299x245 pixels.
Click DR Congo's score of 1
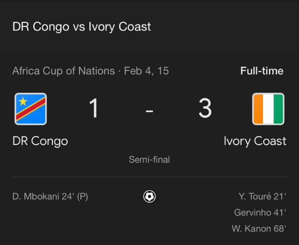tap(94, 108)
